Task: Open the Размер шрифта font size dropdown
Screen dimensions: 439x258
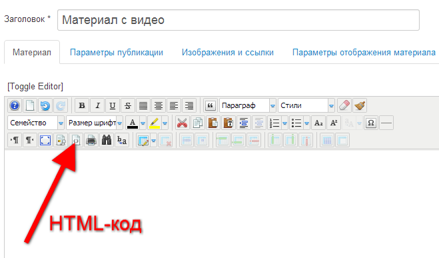Action: click(x=95, y=123)
